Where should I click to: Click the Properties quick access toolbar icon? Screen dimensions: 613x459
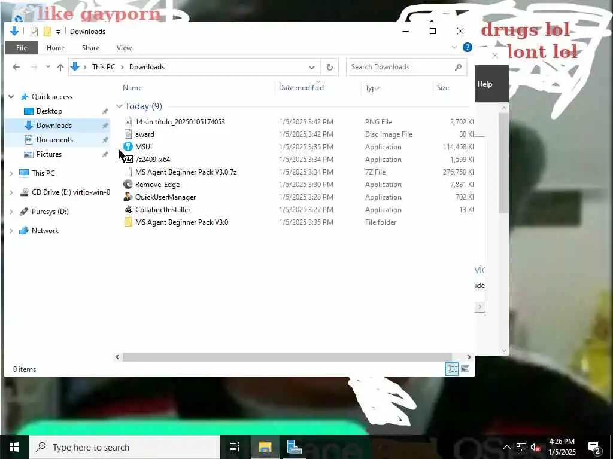[34, 32]
